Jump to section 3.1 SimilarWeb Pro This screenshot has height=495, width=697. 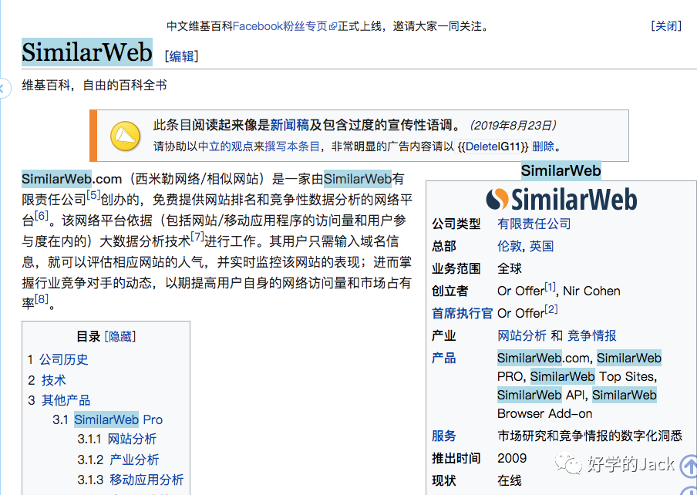[x=118, y=419]
